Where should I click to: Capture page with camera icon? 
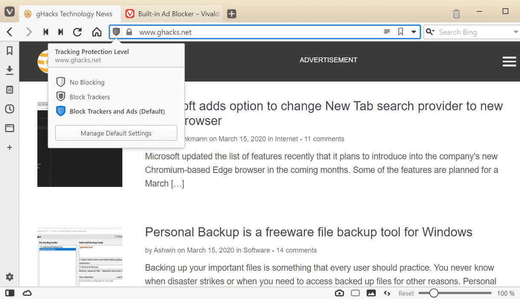pyautogui.click(x=339, y=293)
